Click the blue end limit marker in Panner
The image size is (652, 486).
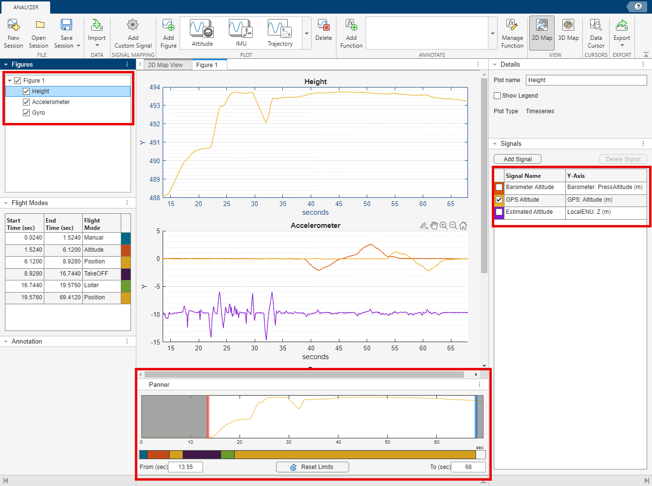[x=476, y=417]
